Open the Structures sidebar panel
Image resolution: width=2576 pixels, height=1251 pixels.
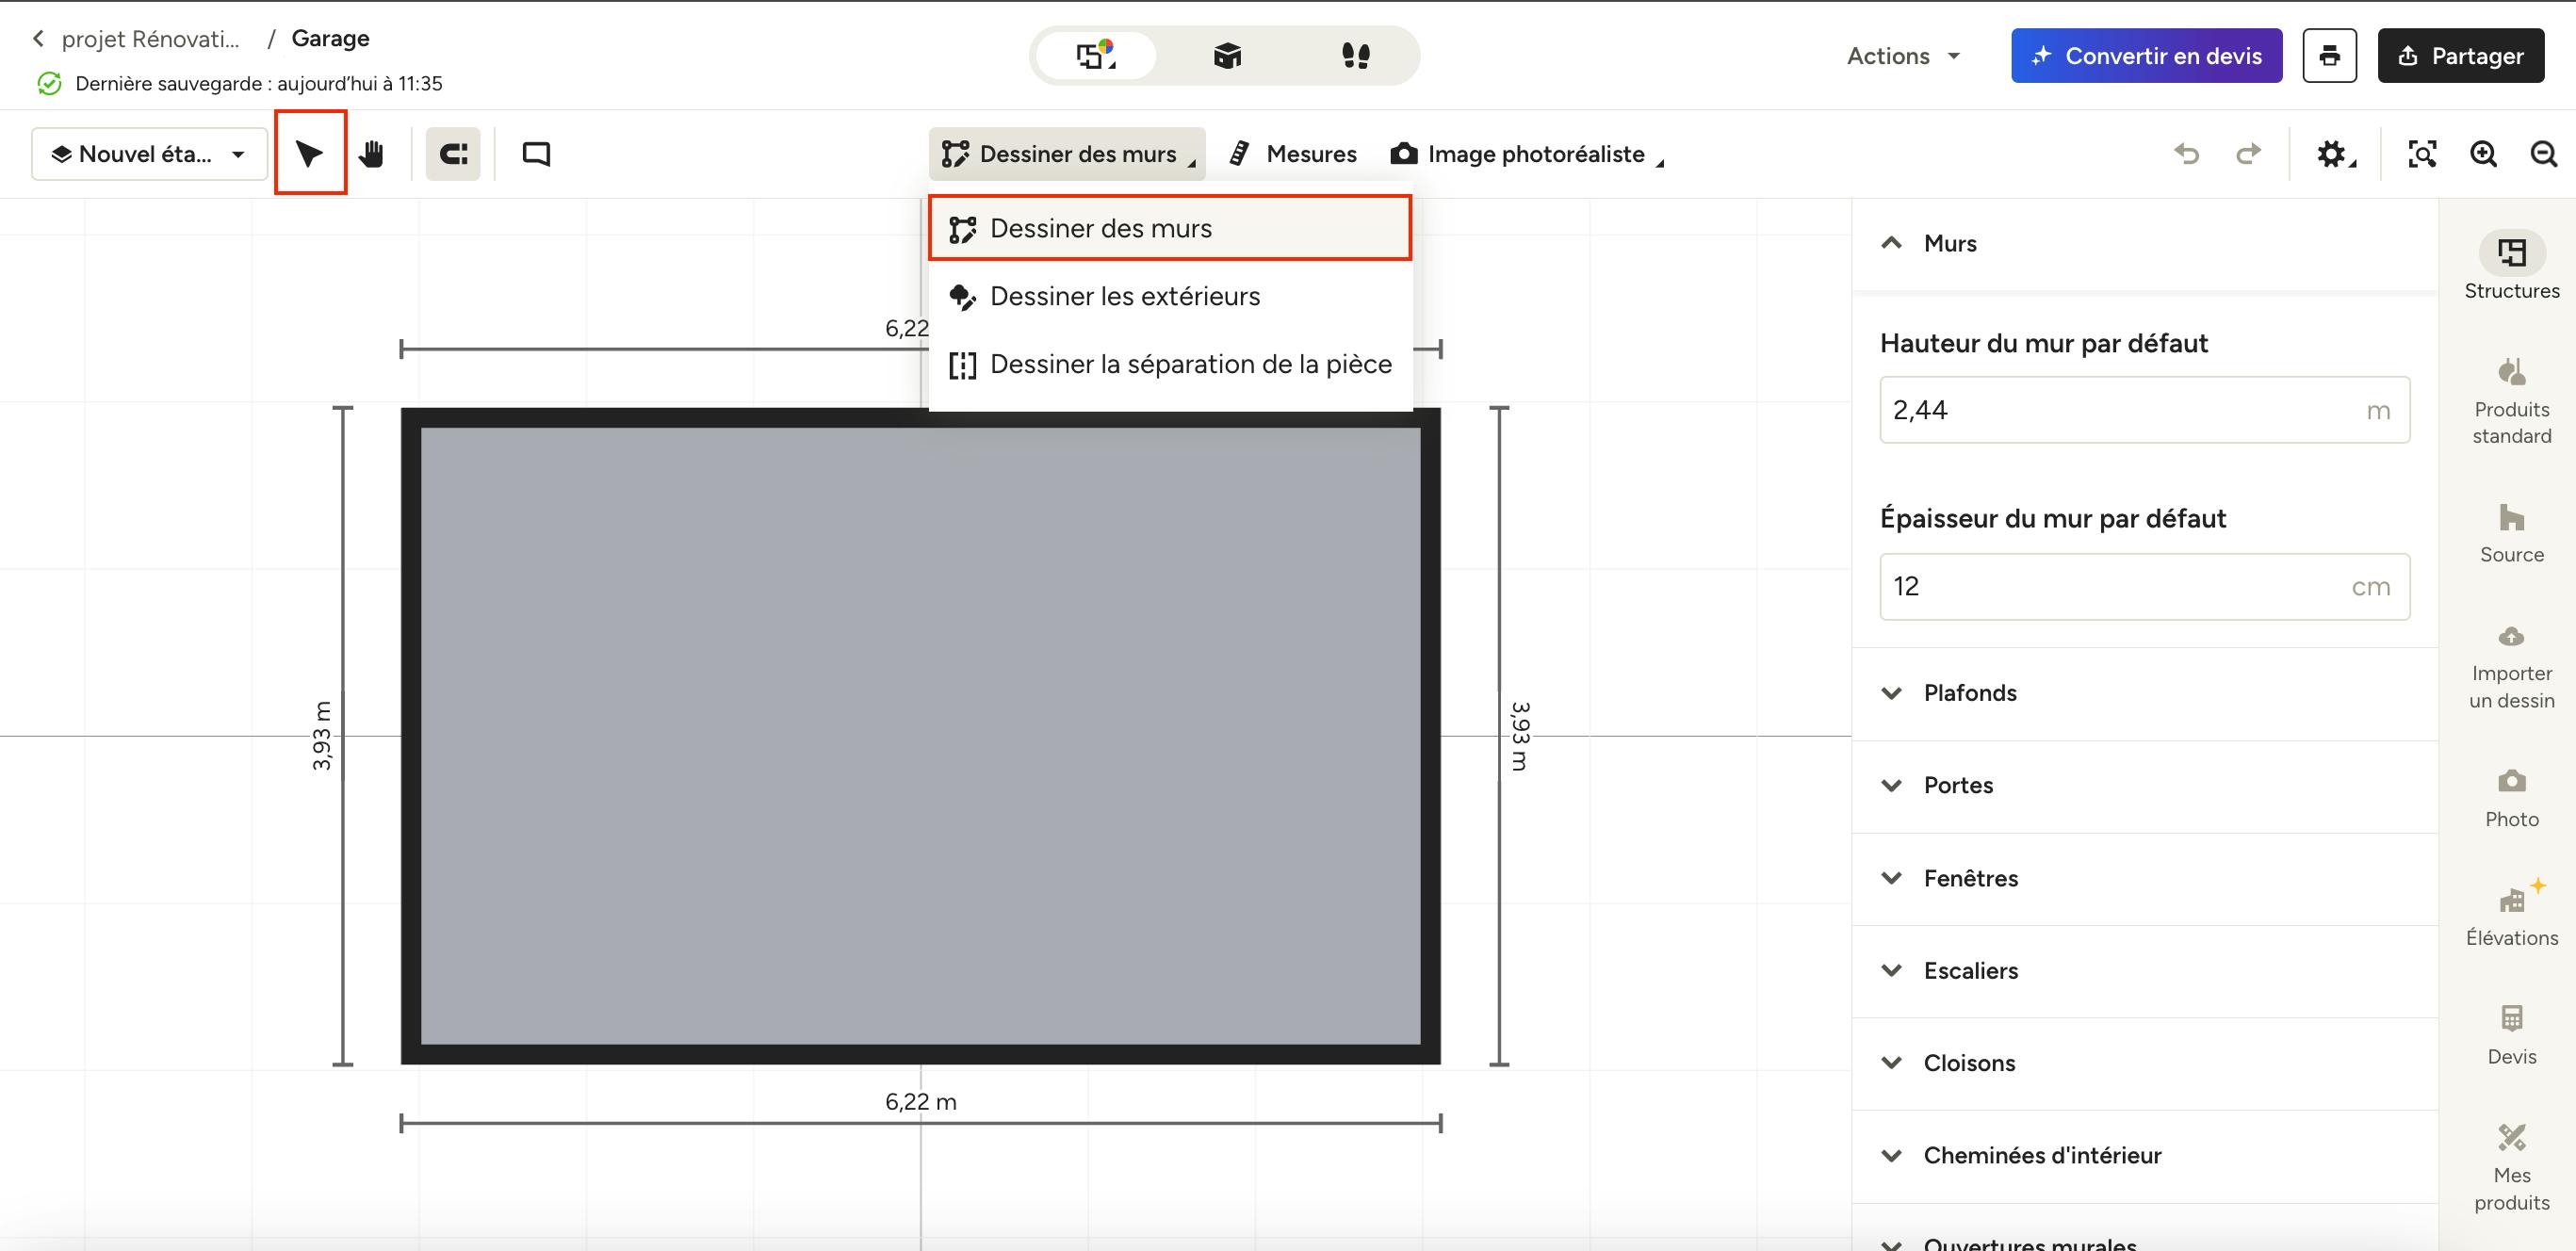(2511, 266)
